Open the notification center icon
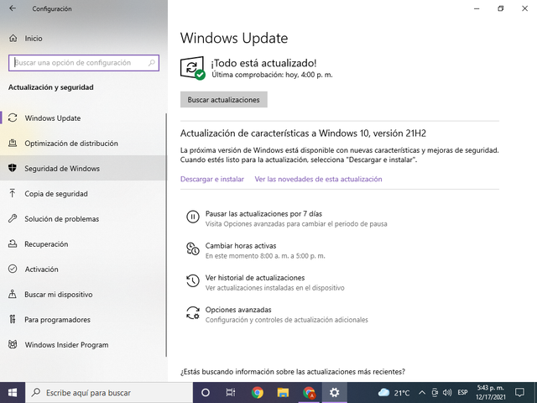537x403 pixels. [519, 393]
